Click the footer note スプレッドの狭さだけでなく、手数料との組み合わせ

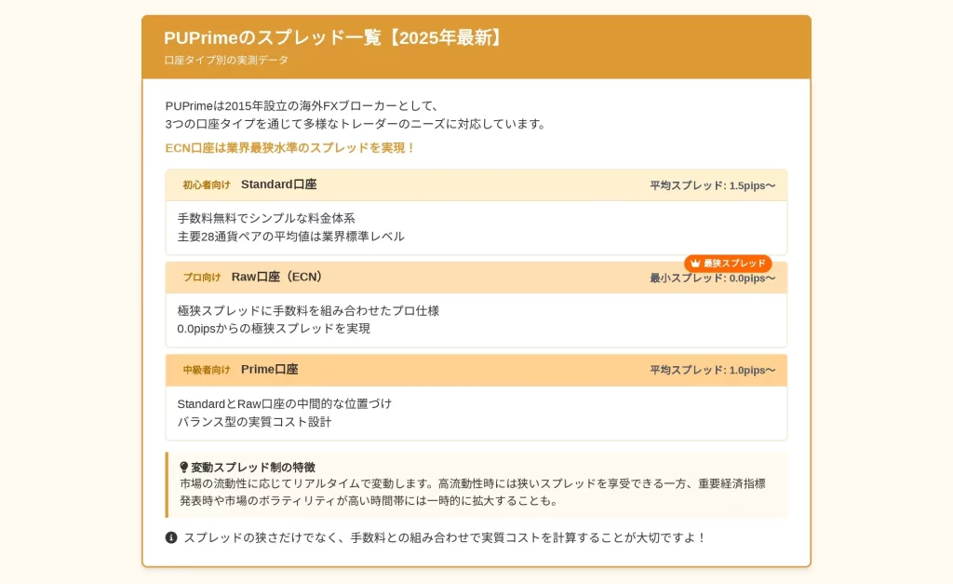[445, 537]
